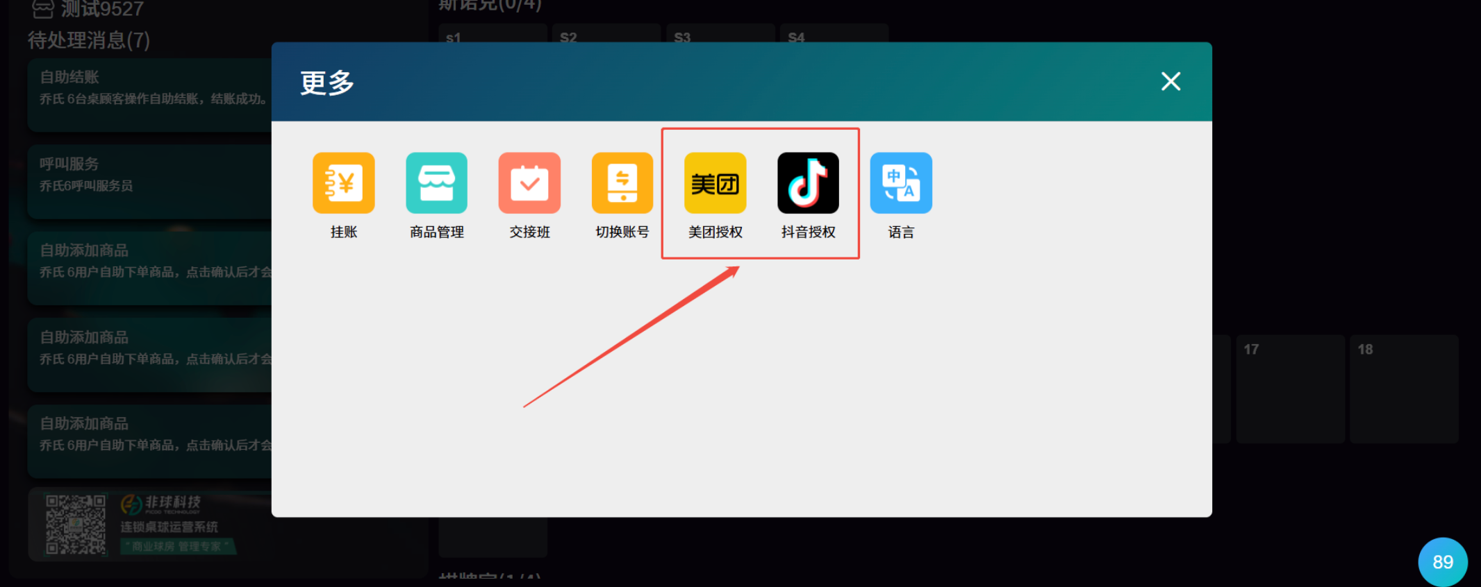Open the 自助结账 message card
1481x587 pixels.
click(x=149, y=94)
